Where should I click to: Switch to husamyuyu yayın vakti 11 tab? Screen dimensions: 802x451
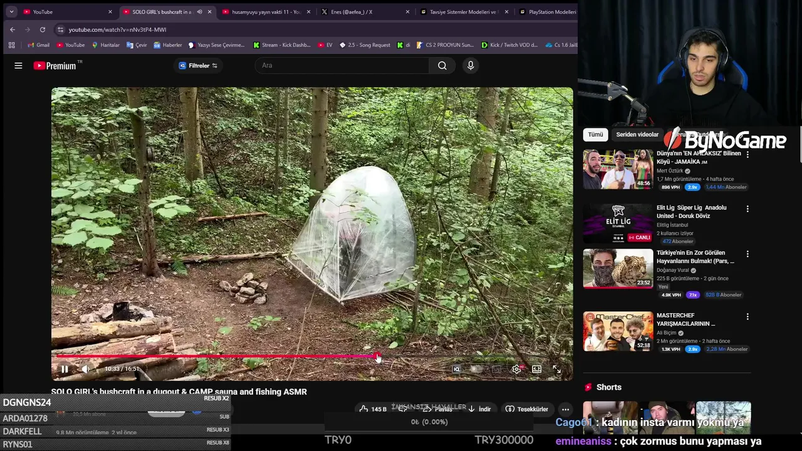(267, 12)
